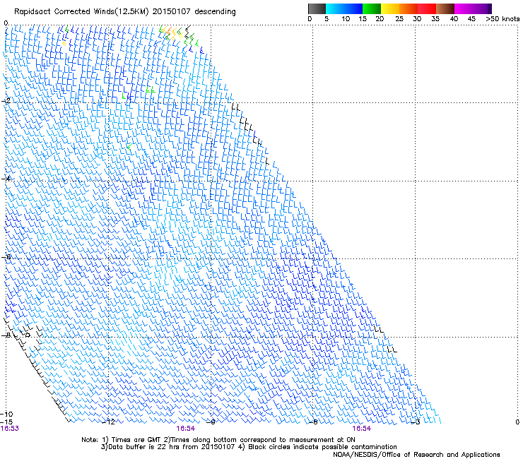The width and height of the screenshot is (523, 459).
Task: Click the brown 35-40 knots legend segment
Action: [x=445, y=8]
